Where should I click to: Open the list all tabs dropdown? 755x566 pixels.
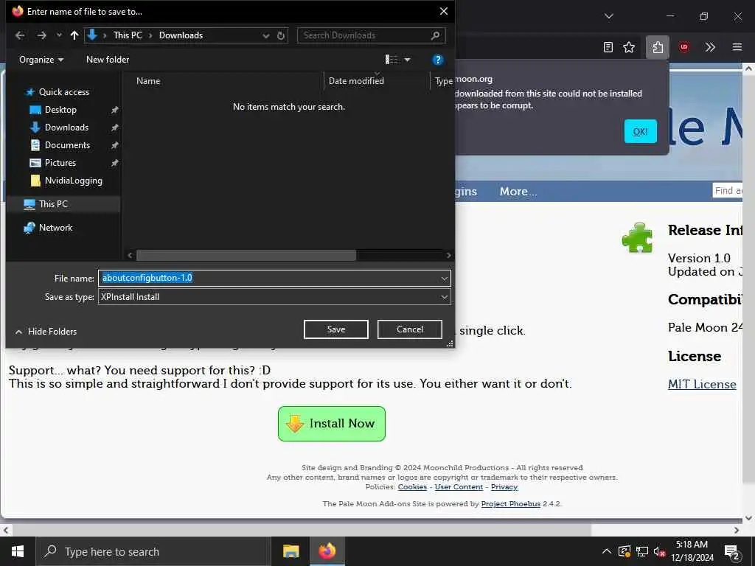pos(609,16)
